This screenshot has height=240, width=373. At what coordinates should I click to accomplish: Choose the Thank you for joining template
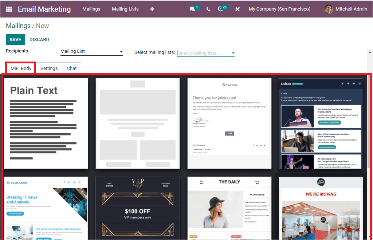(229, 123)
